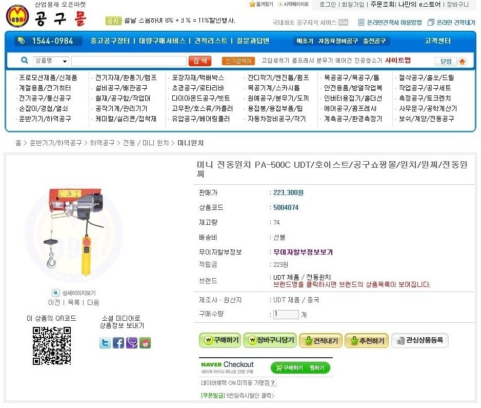Click the 구매수량 quantity input field

click(x=286, y=315)
